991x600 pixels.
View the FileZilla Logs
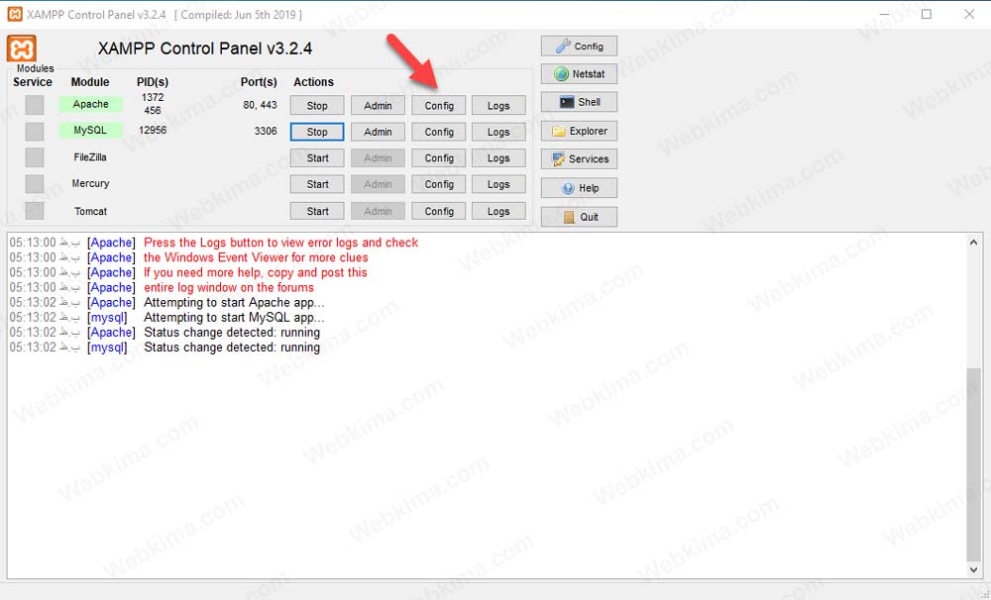click(498, 157)
